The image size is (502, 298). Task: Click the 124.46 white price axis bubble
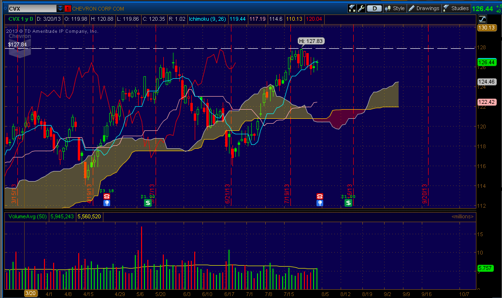[x=487, y=82]
